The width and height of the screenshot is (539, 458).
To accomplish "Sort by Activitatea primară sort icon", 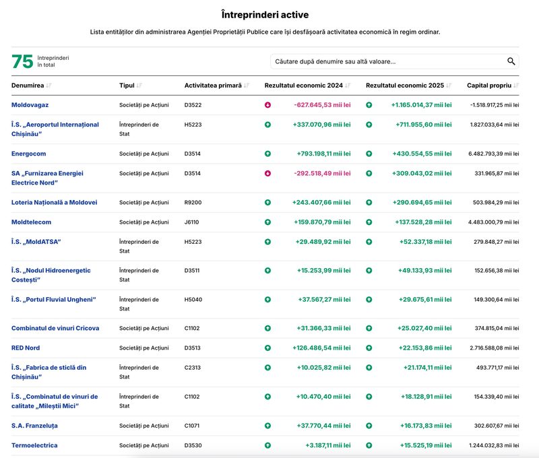I will [x=246, y=86].
